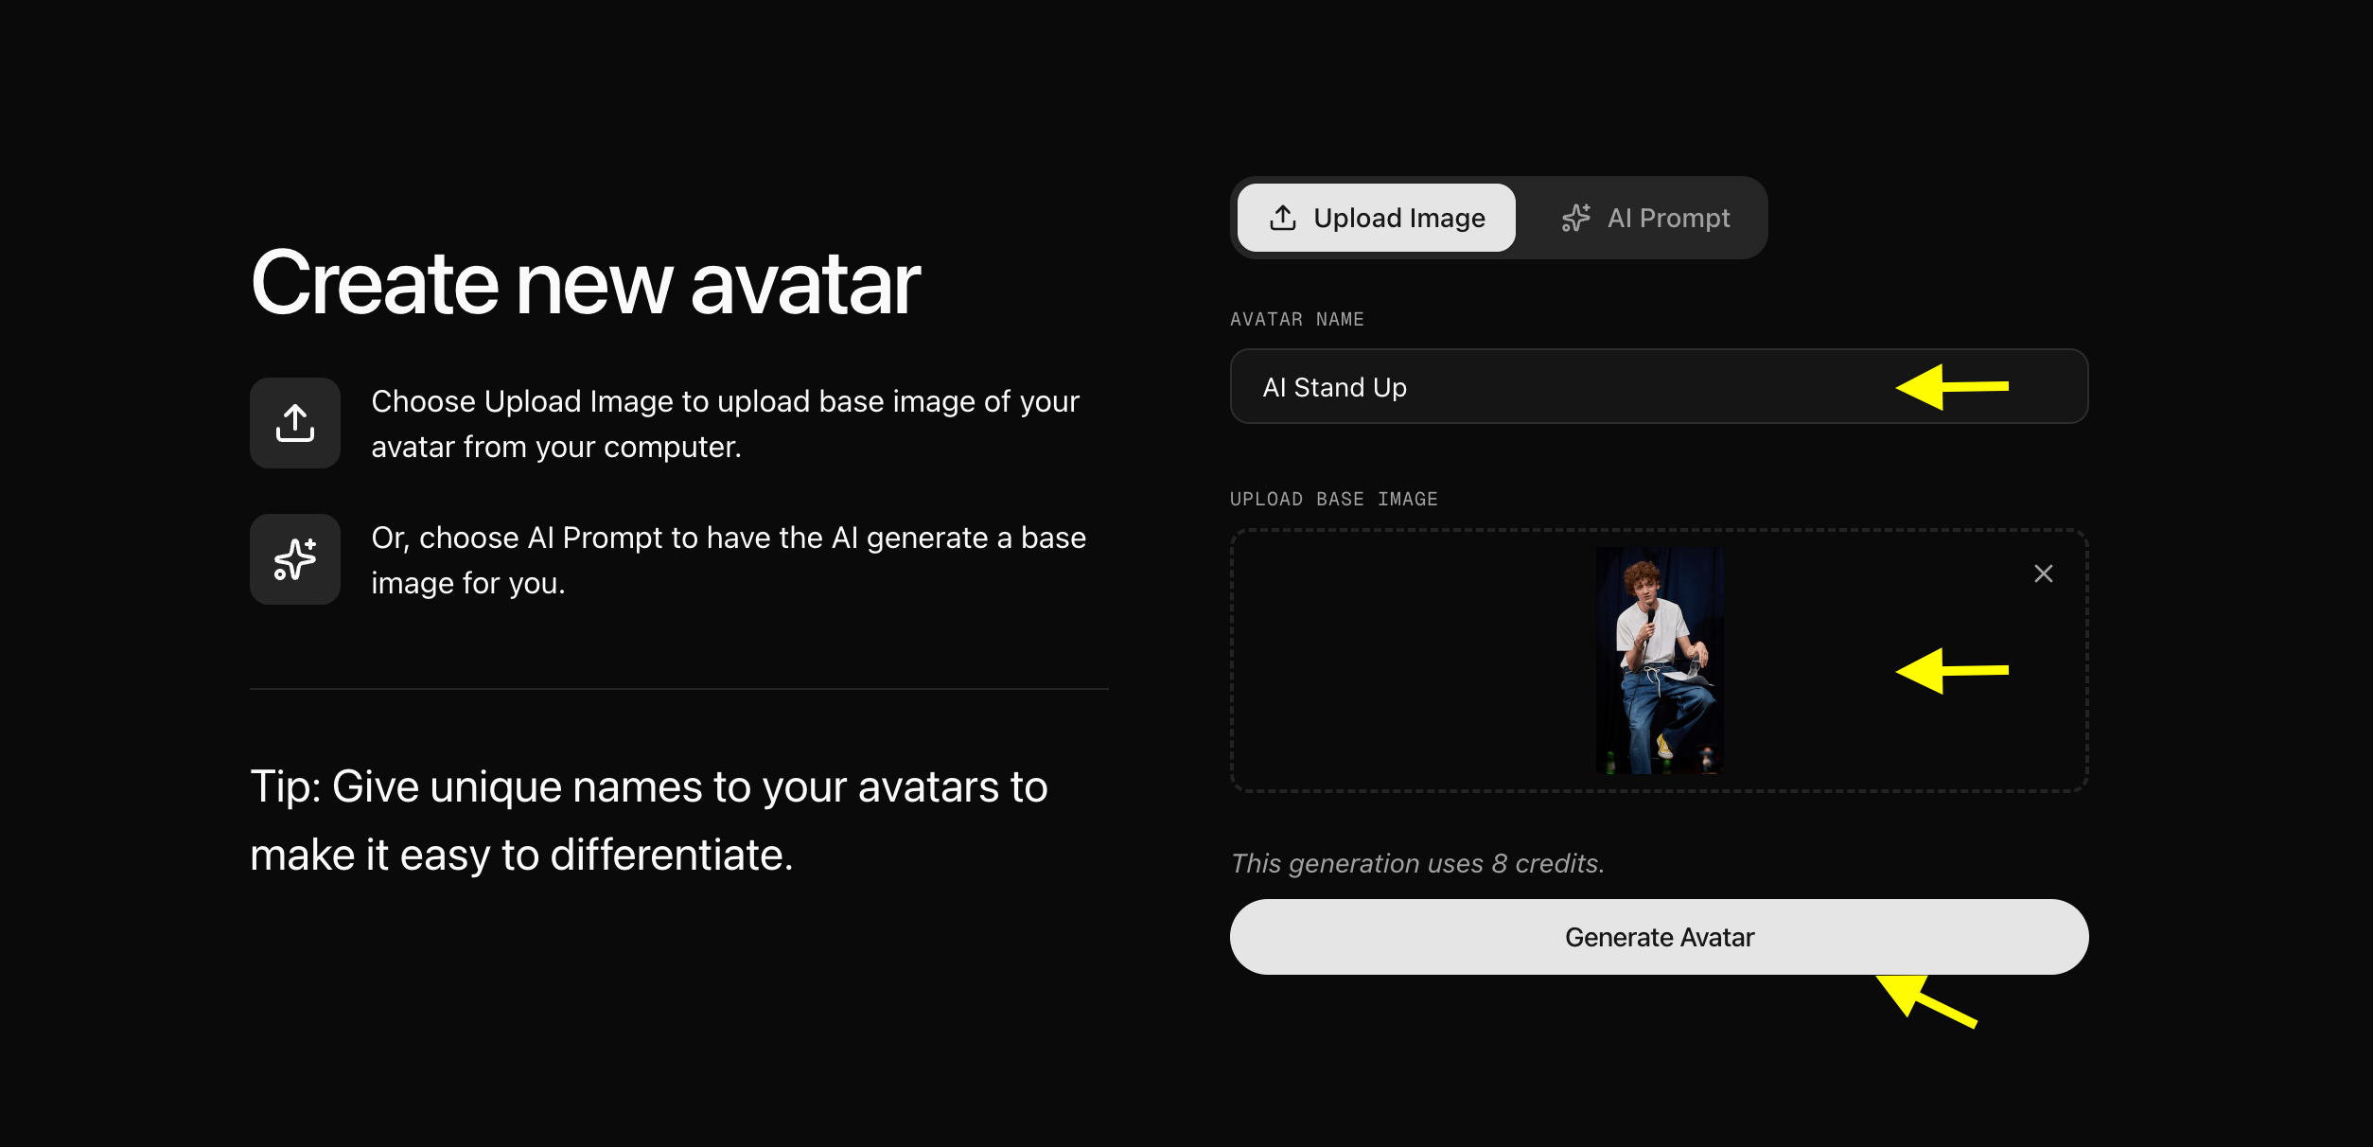Click the 'Choose Upload Image' instruction text
2373x1147 pixels.
point(725,423)
